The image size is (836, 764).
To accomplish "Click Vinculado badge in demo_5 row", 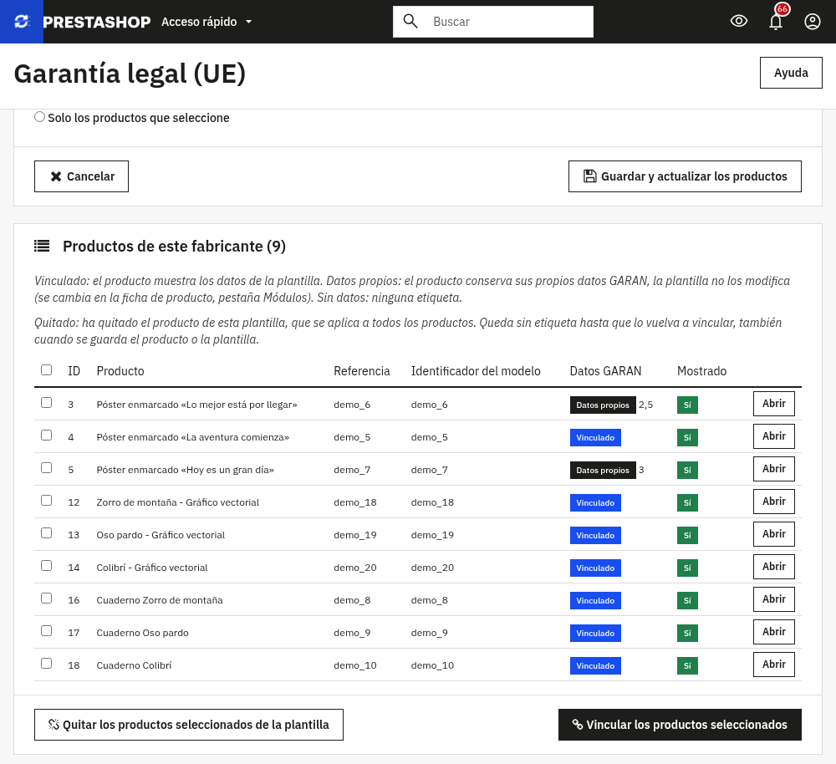I will point(595,438).
